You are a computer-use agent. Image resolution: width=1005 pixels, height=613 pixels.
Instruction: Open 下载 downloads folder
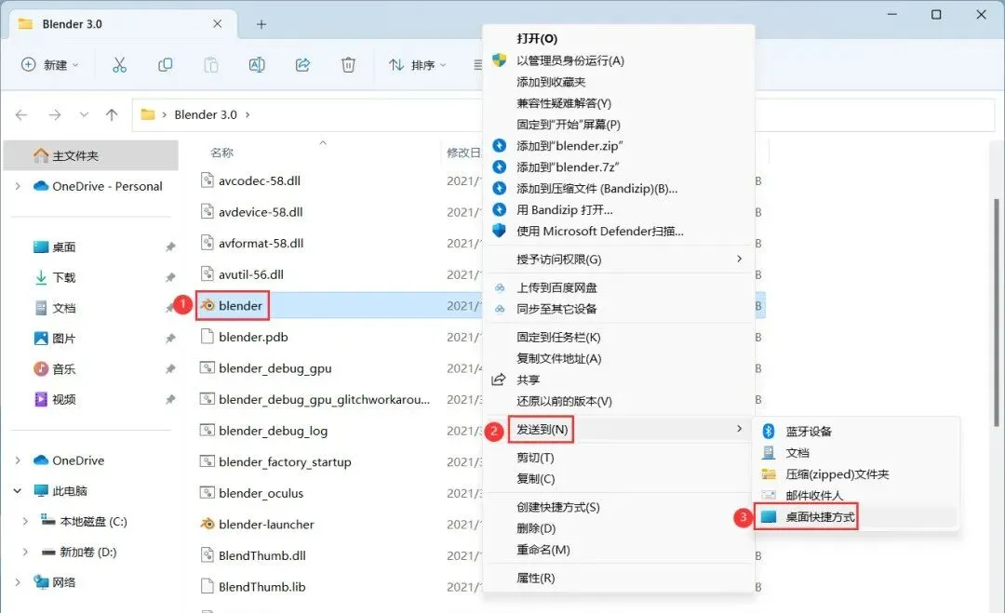63,277
